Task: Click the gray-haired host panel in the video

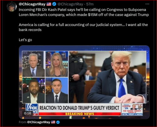Action: pyautogui.click(x=34, y=64)
